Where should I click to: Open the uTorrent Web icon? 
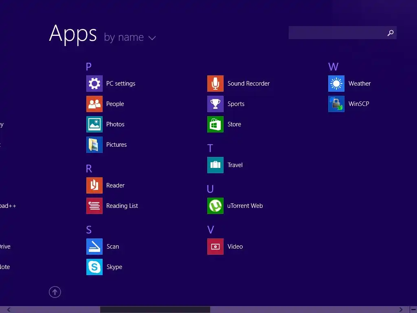(215, 206)
